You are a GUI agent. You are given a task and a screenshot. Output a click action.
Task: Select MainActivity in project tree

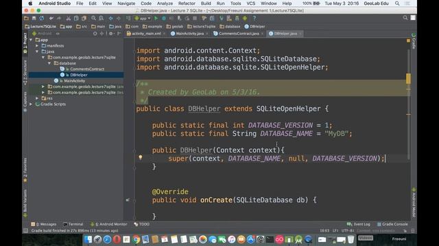click(x=74, y=81)
